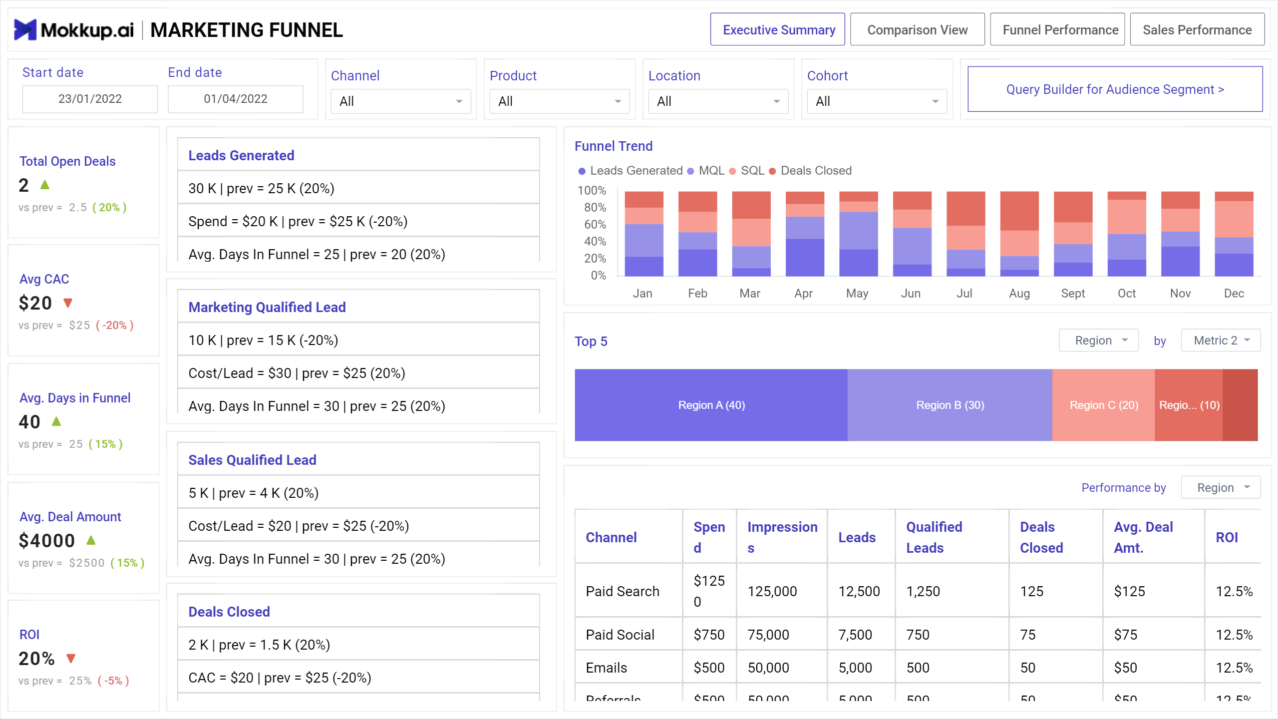Screen dimensions: 1278x719
Task: Switch to the Comparison View tab
Action: pyautogui.click(x=918, y=29)
